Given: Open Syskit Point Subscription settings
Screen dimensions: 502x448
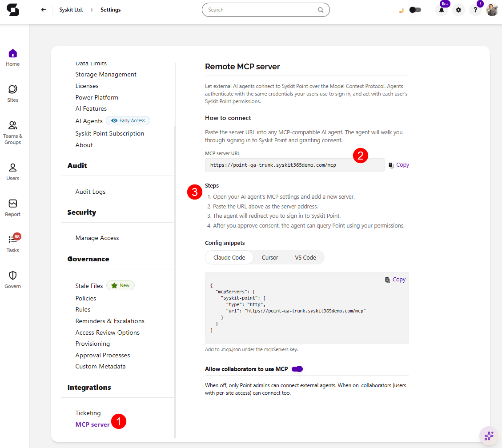Looking at the screenshot, I should tap(109, 133).
